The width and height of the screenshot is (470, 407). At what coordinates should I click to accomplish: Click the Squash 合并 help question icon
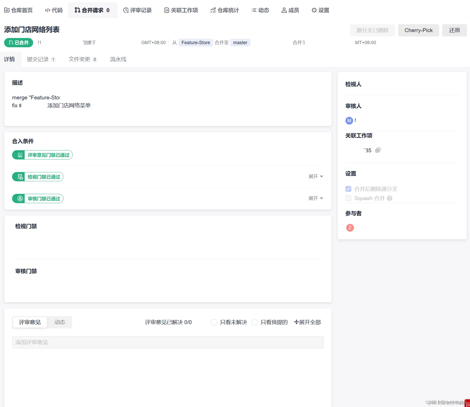click(390, 198)
